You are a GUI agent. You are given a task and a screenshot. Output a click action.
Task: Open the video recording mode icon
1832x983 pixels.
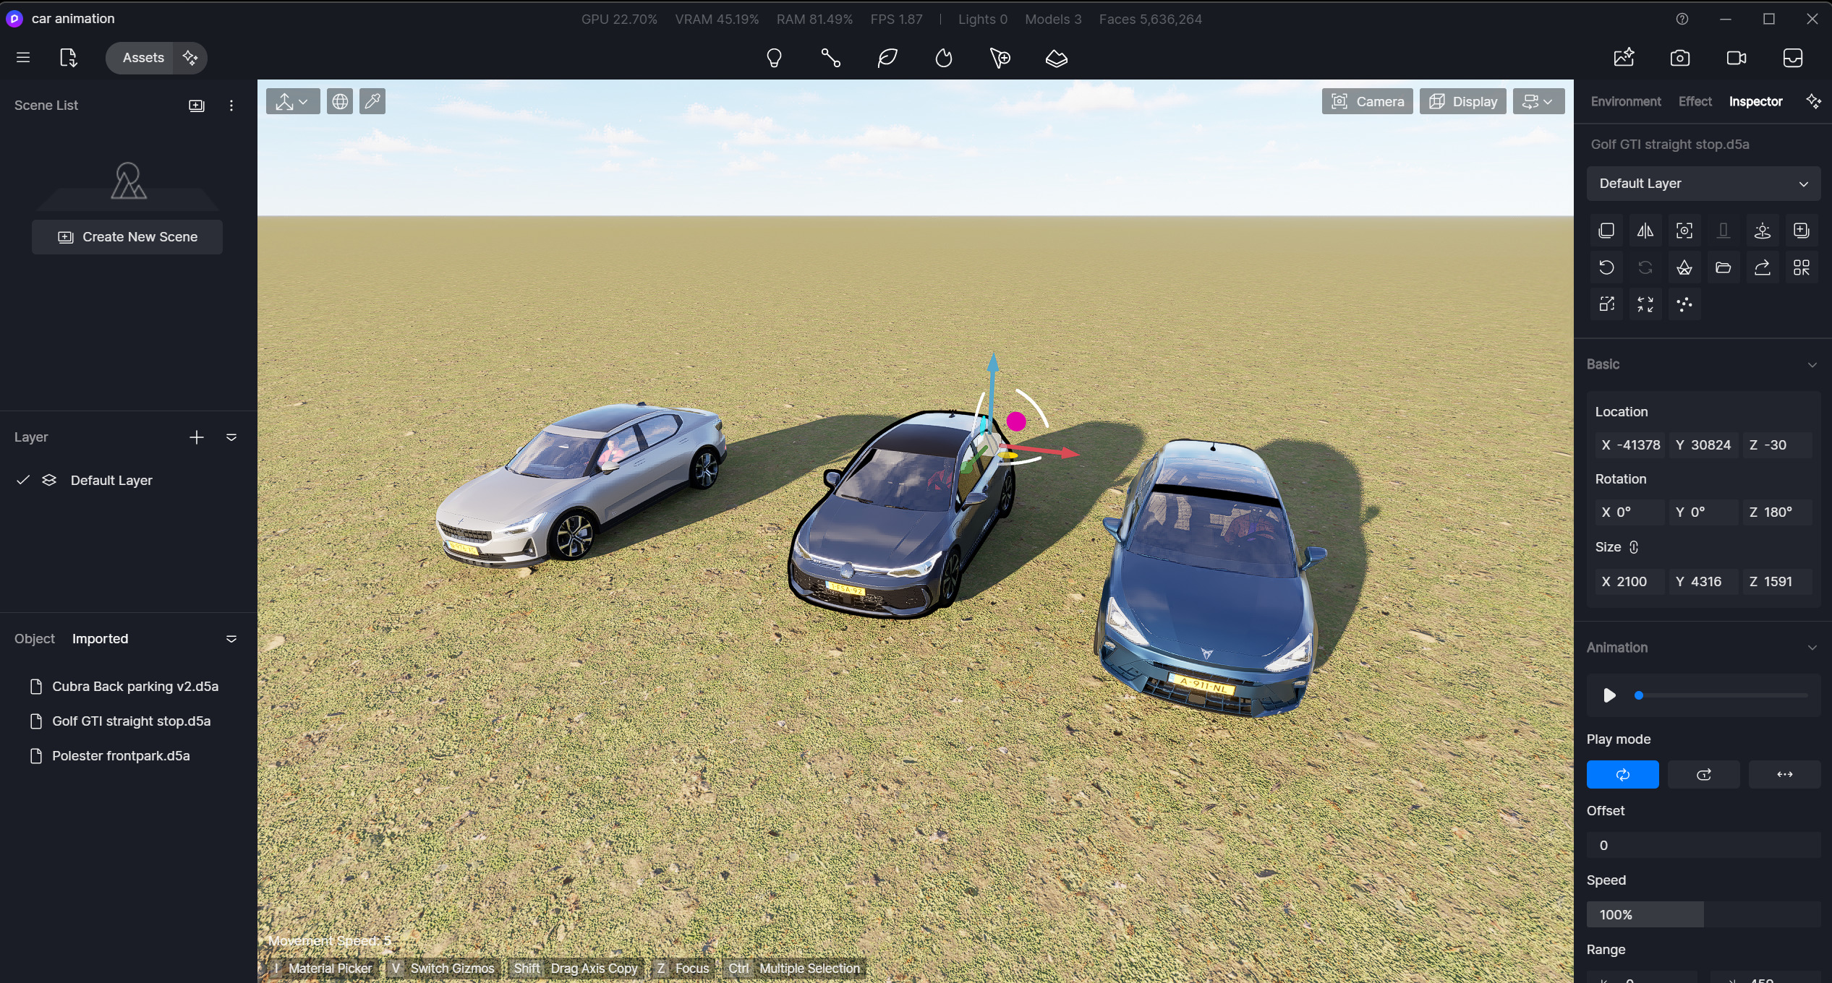click(x=1737, y=58)
